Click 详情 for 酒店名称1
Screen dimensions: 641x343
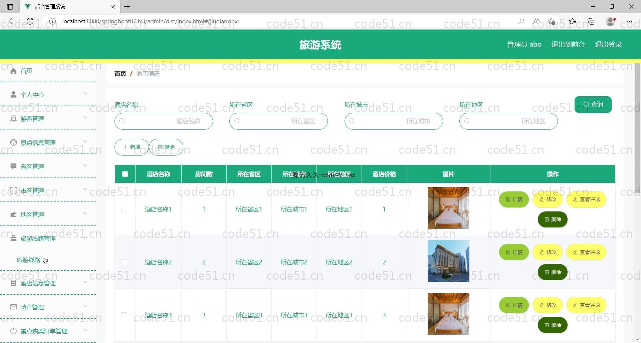(514, 199)
